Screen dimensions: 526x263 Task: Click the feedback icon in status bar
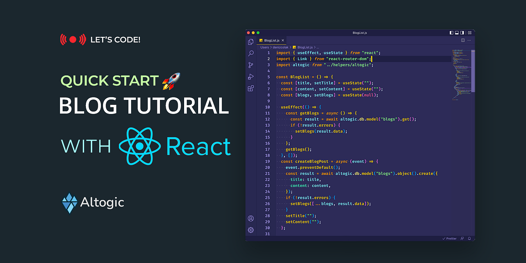462,238
